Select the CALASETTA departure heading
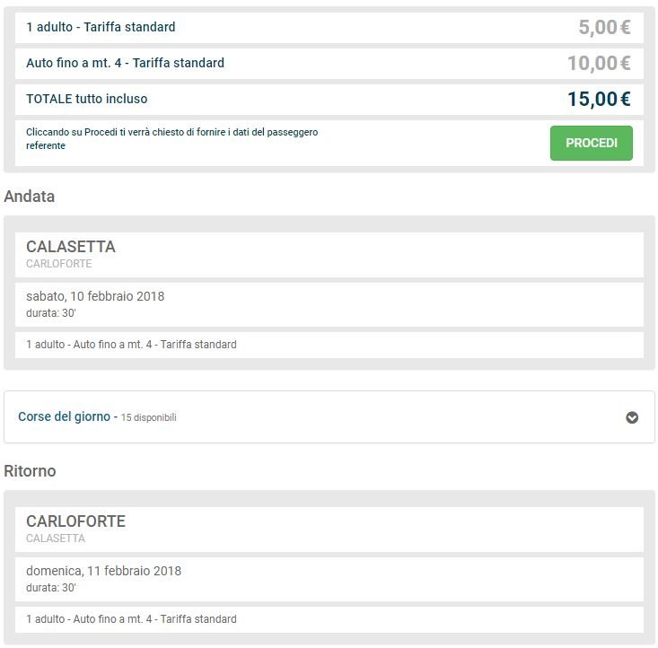Viewport: 658px width, 648px height. tap(71, 247)
